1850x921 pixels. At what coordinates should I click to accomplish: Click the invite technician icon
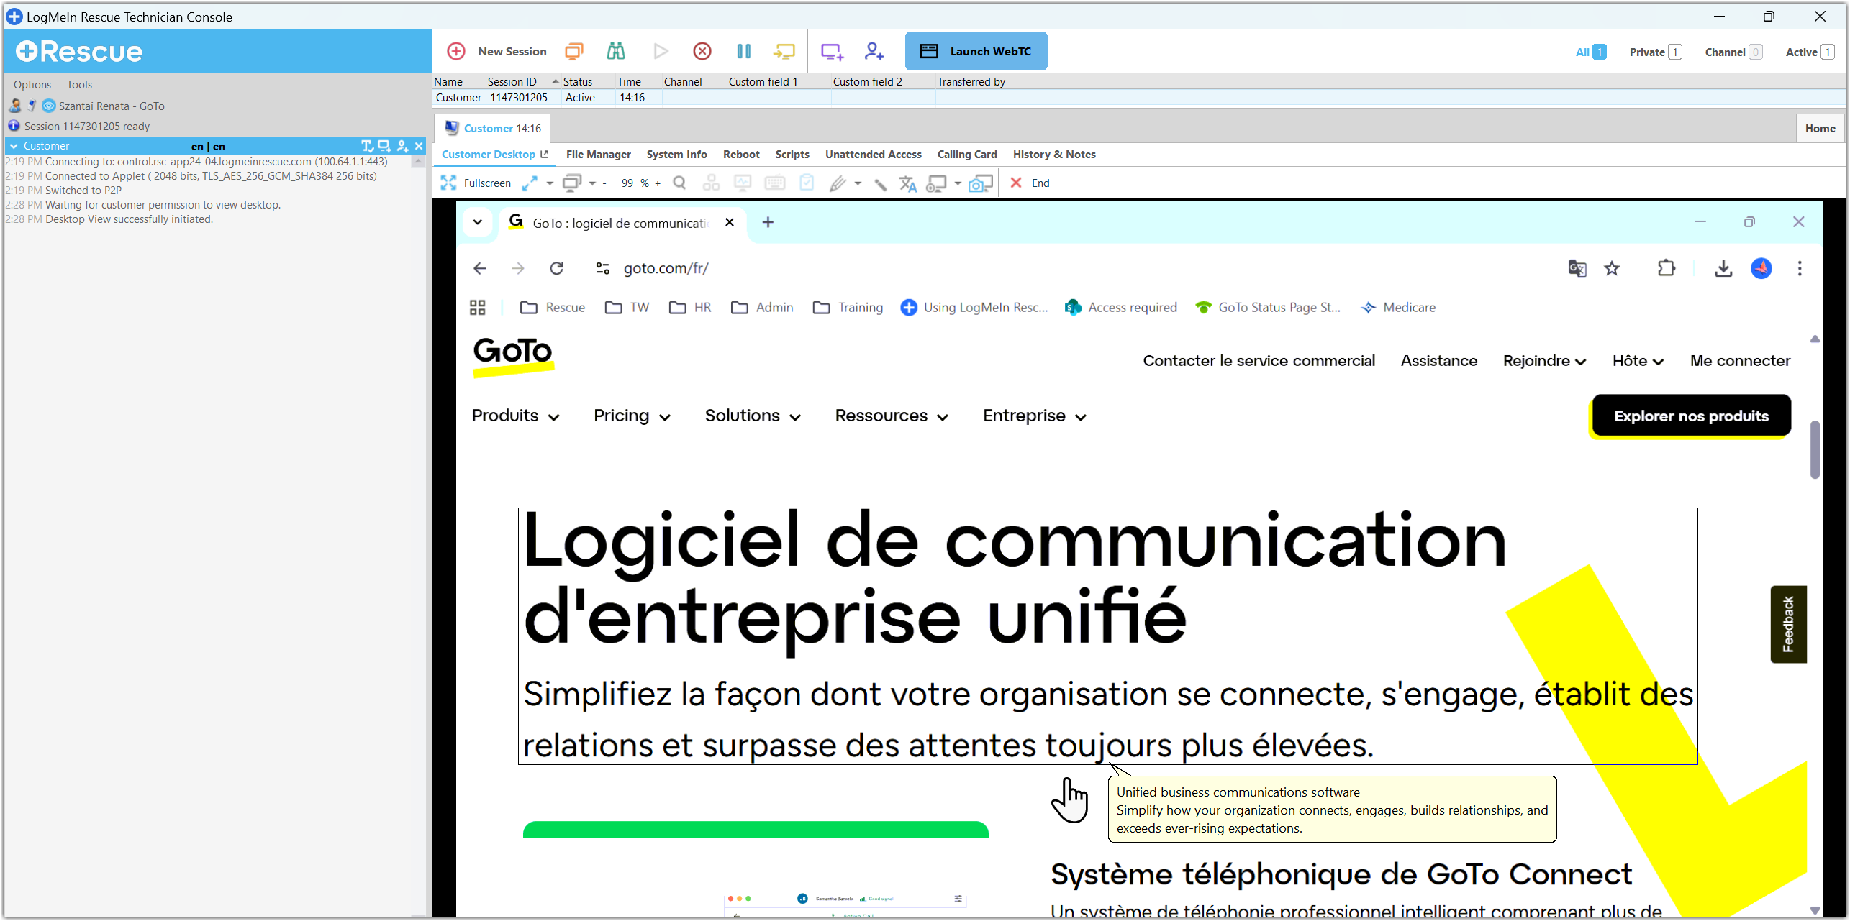pos(874,51)
